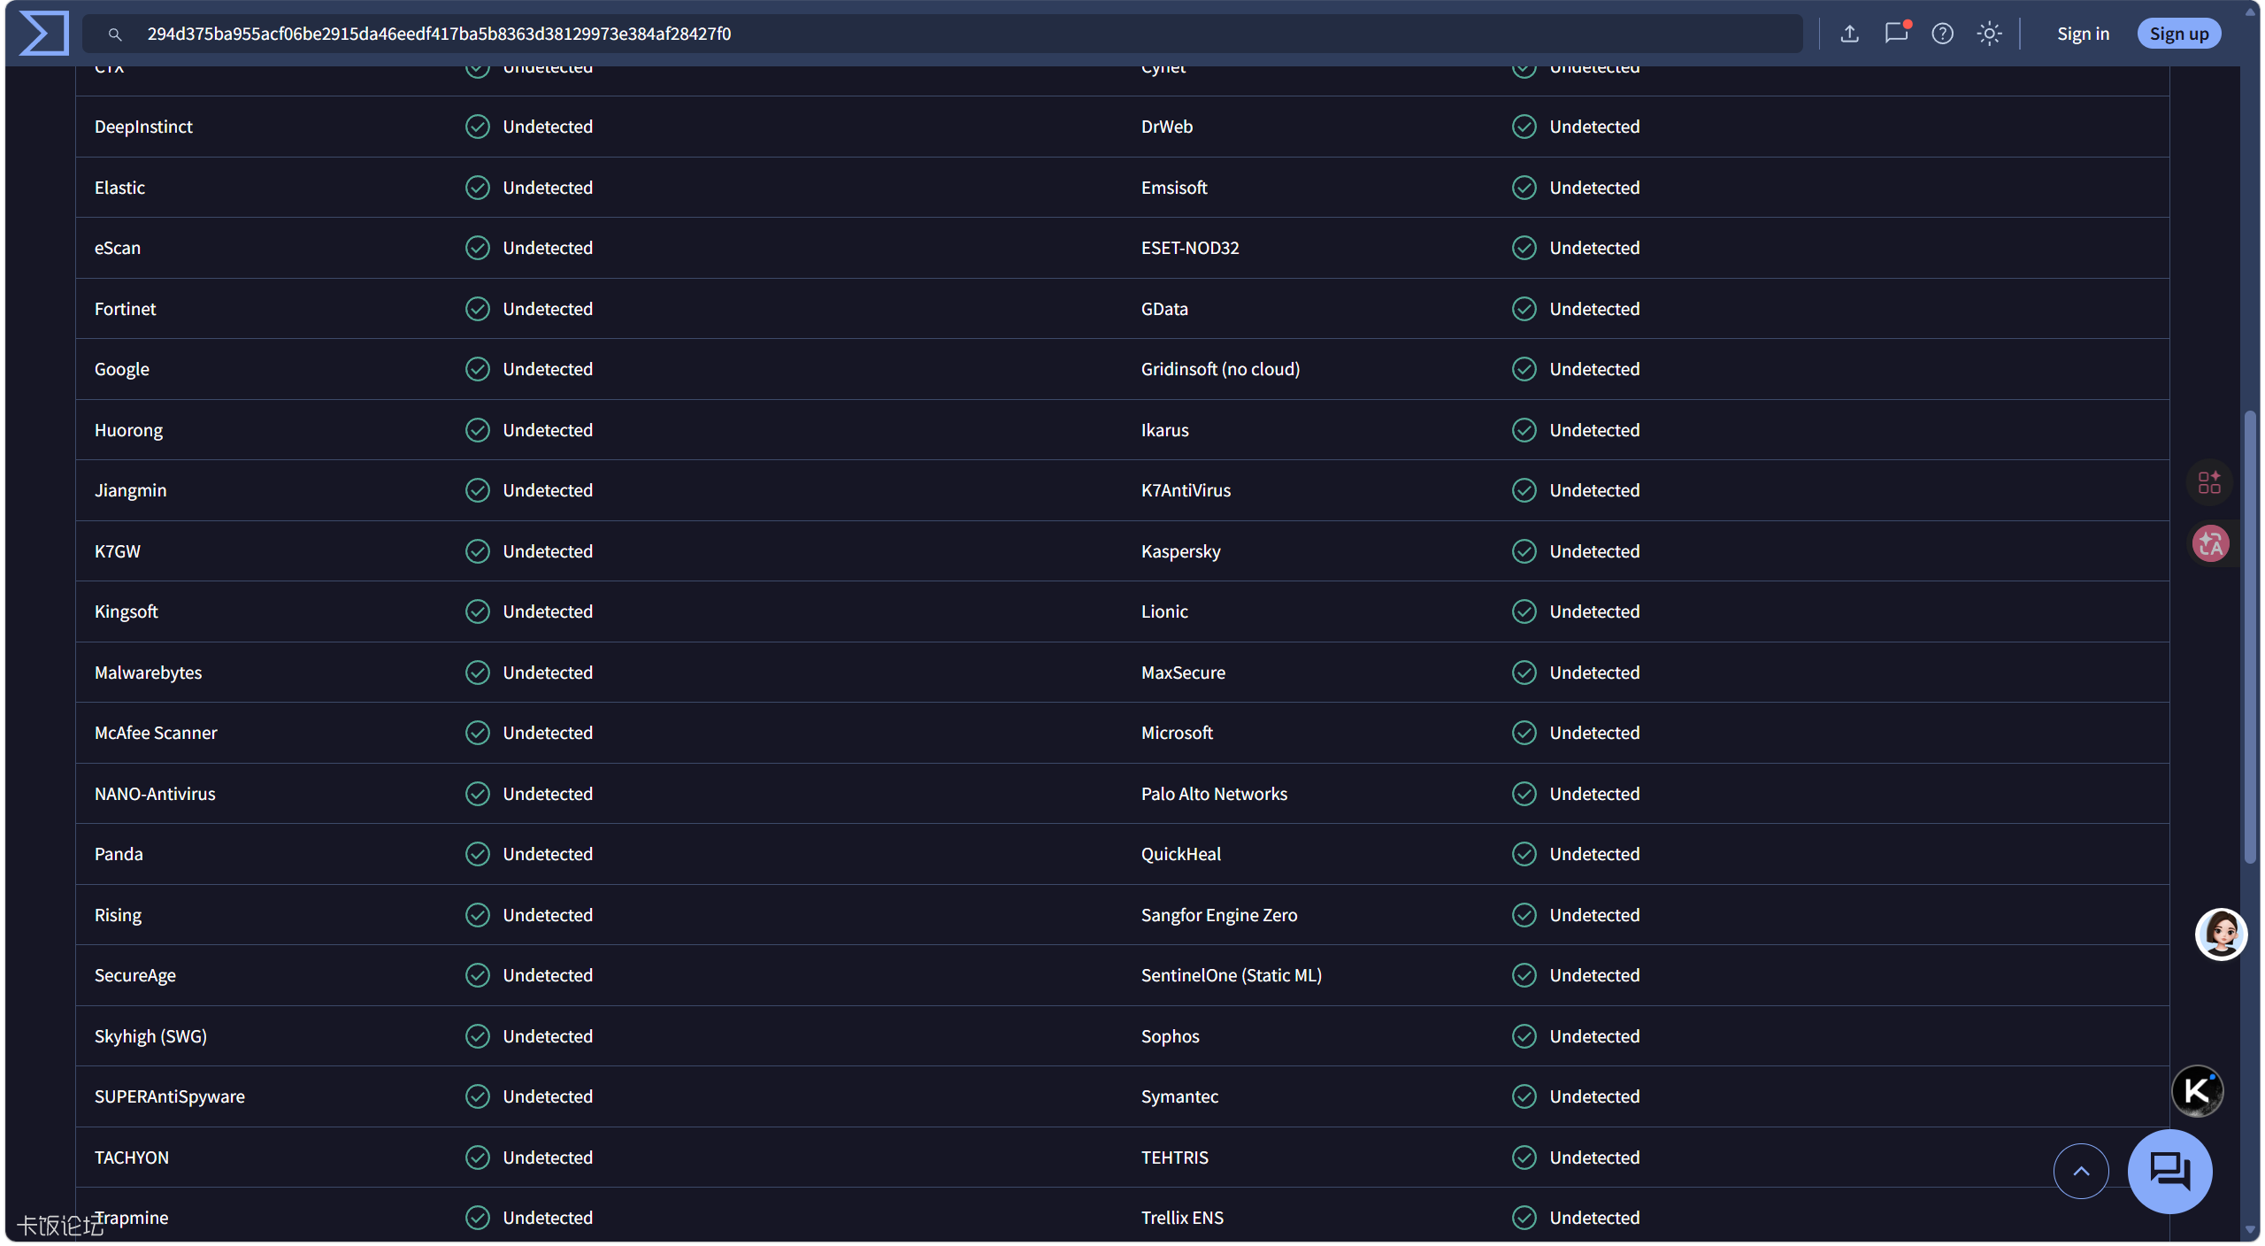Select the Skyhigh (SWG) vendor name
2265x1246 pixels.
pyautogui.click(x=150, y=1036)
